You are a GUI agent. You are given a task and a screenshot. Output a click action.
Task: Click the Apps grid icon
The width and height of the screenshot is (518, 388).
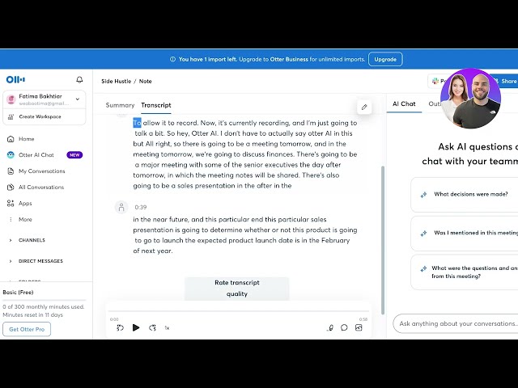(11, 203)
